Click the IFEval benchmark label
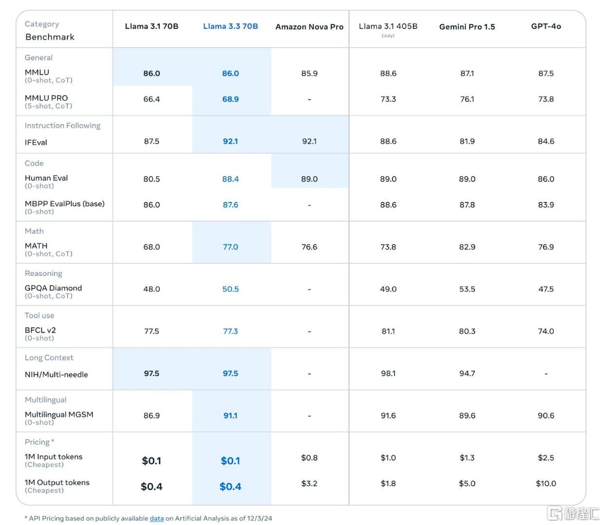 pyautogui.click(x=36, y=142)
